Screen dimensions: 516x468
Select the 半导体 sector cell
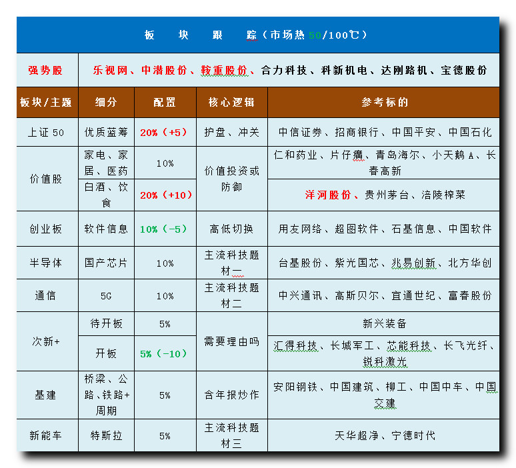46,263
